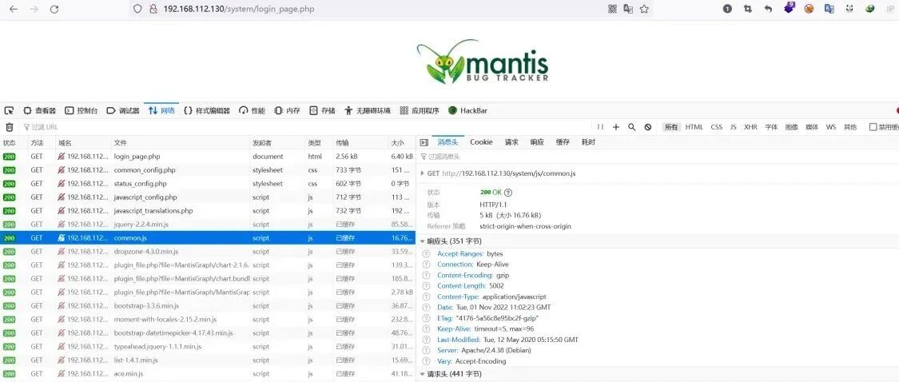Open the Debugger (调试器) tab
Screen dimensions: 899x382
pyautogui.click(x=123, y=111)
